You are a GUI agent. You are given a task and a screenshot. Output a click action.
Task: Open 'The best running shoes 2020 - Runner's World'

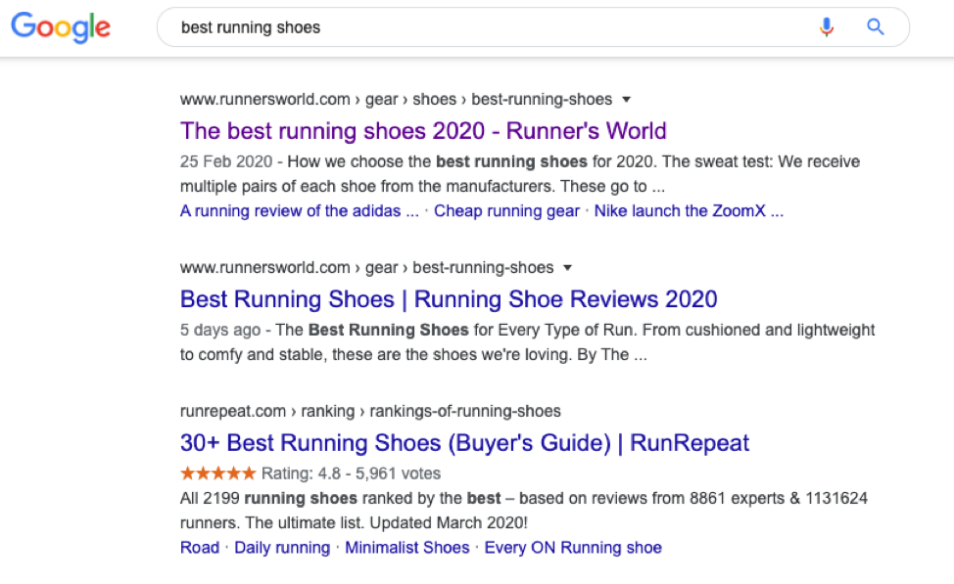pos(423,131)
